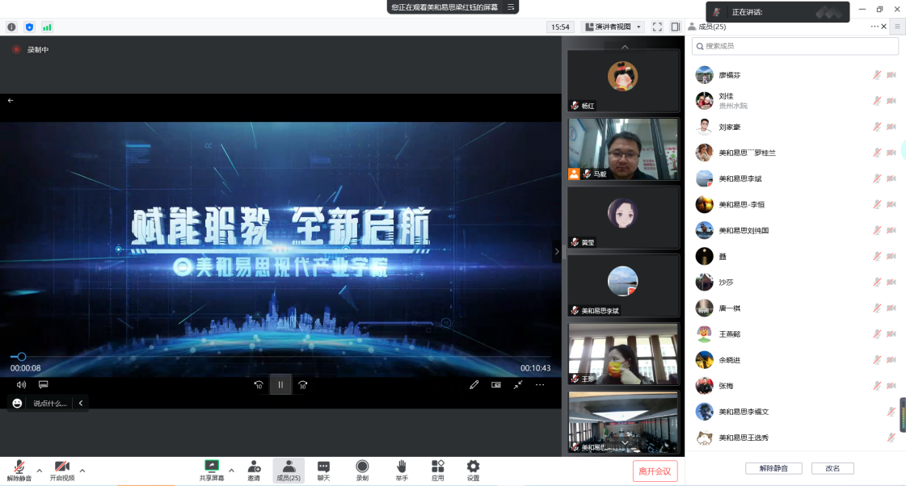Open the Apps (应用) toolbar icon
Image resolution: width=906 pixels, height=486 pixels.
tap(438, 471)
